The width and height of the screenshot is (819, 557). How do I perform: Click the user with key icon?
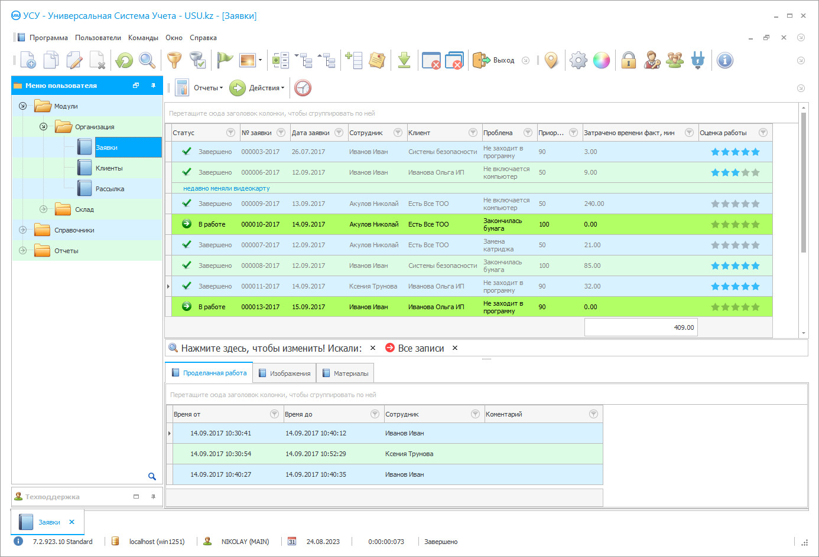click(652, 60)
